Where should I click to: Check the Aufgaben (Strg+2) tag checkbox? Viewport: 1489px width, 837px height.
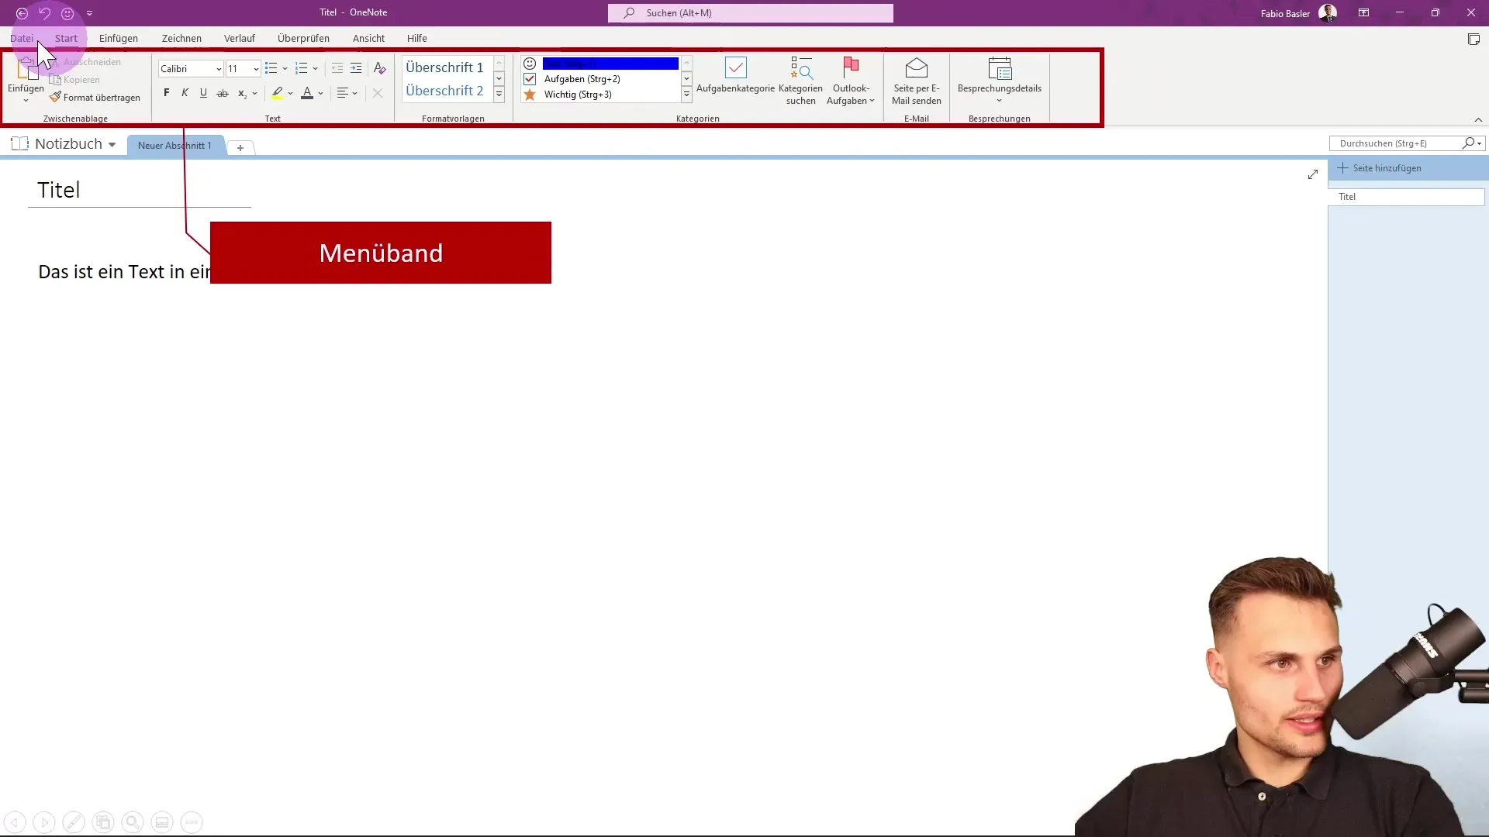530,79
